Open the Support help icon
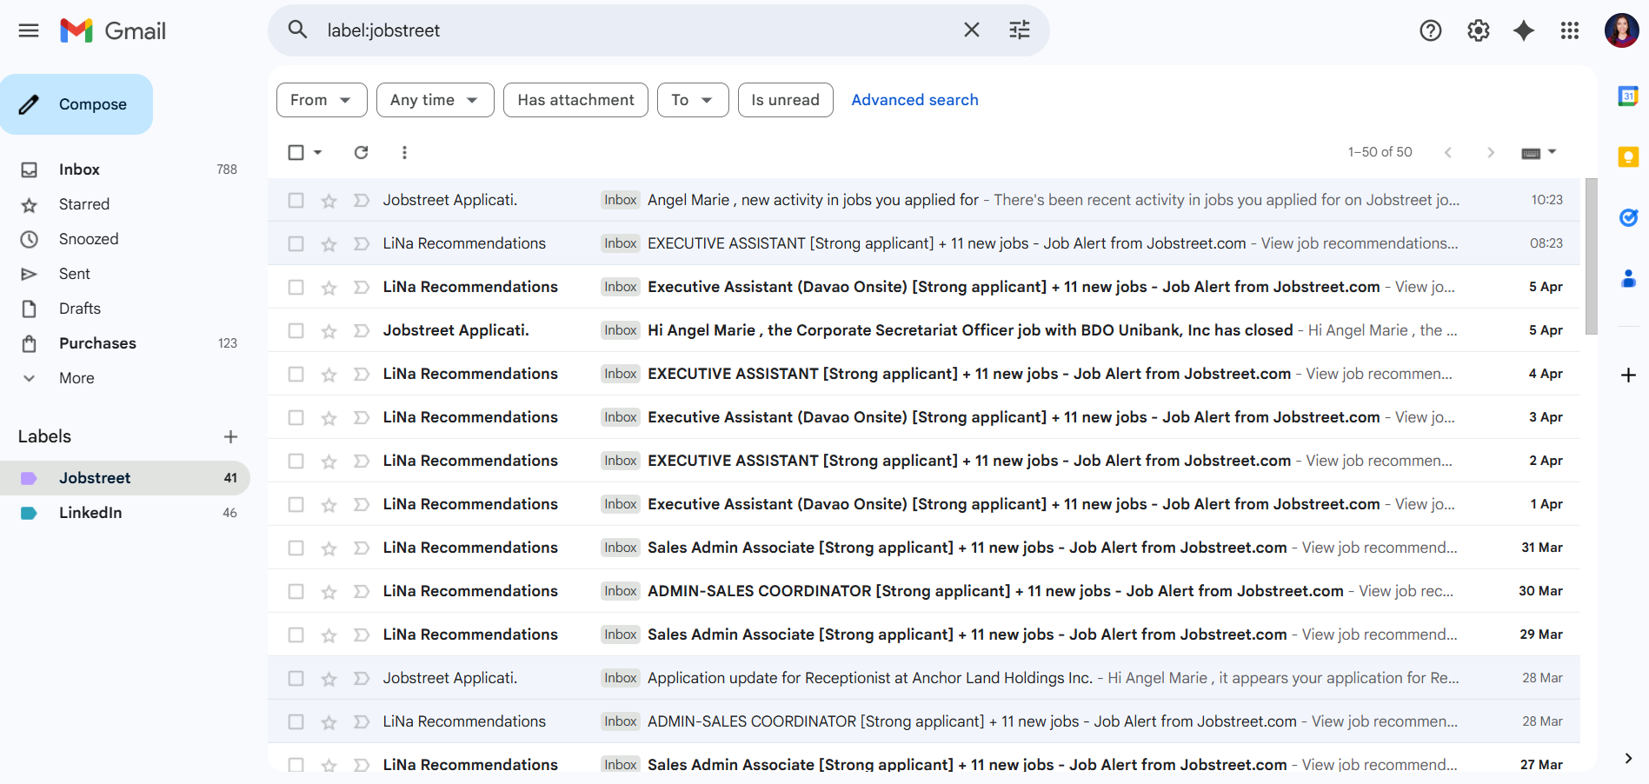The image size is (1649, 784). click(1431, 30)
